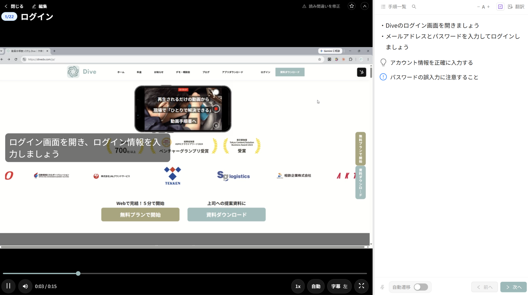Select the text 'アカウント情報を正確に入力する'
Viewport: 528px width, 295px height.
[x=431, y=63]
